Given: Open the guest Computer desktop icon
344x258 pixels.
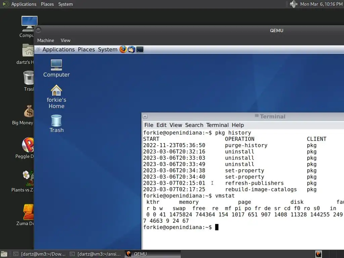Looking at the screenshot, I should [56, 69].
